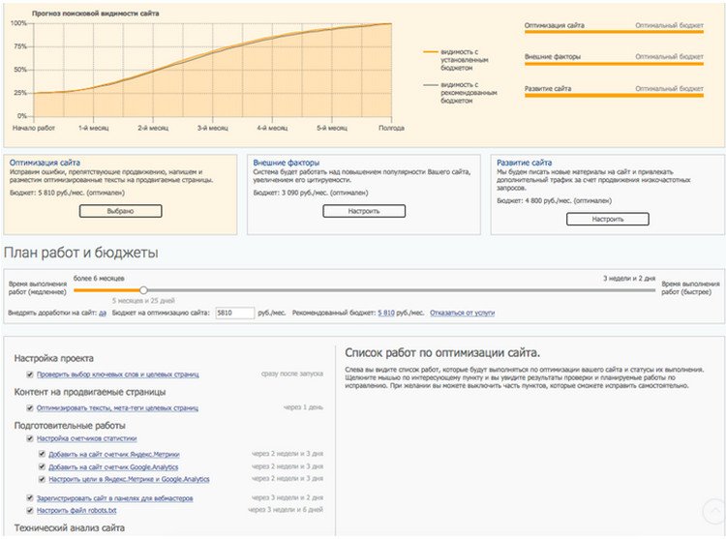Image resolution: width=726 pixels, height=539 pixels.
Task: Click the 3 недели и 2 дня slider label
Action: point(629,279)
